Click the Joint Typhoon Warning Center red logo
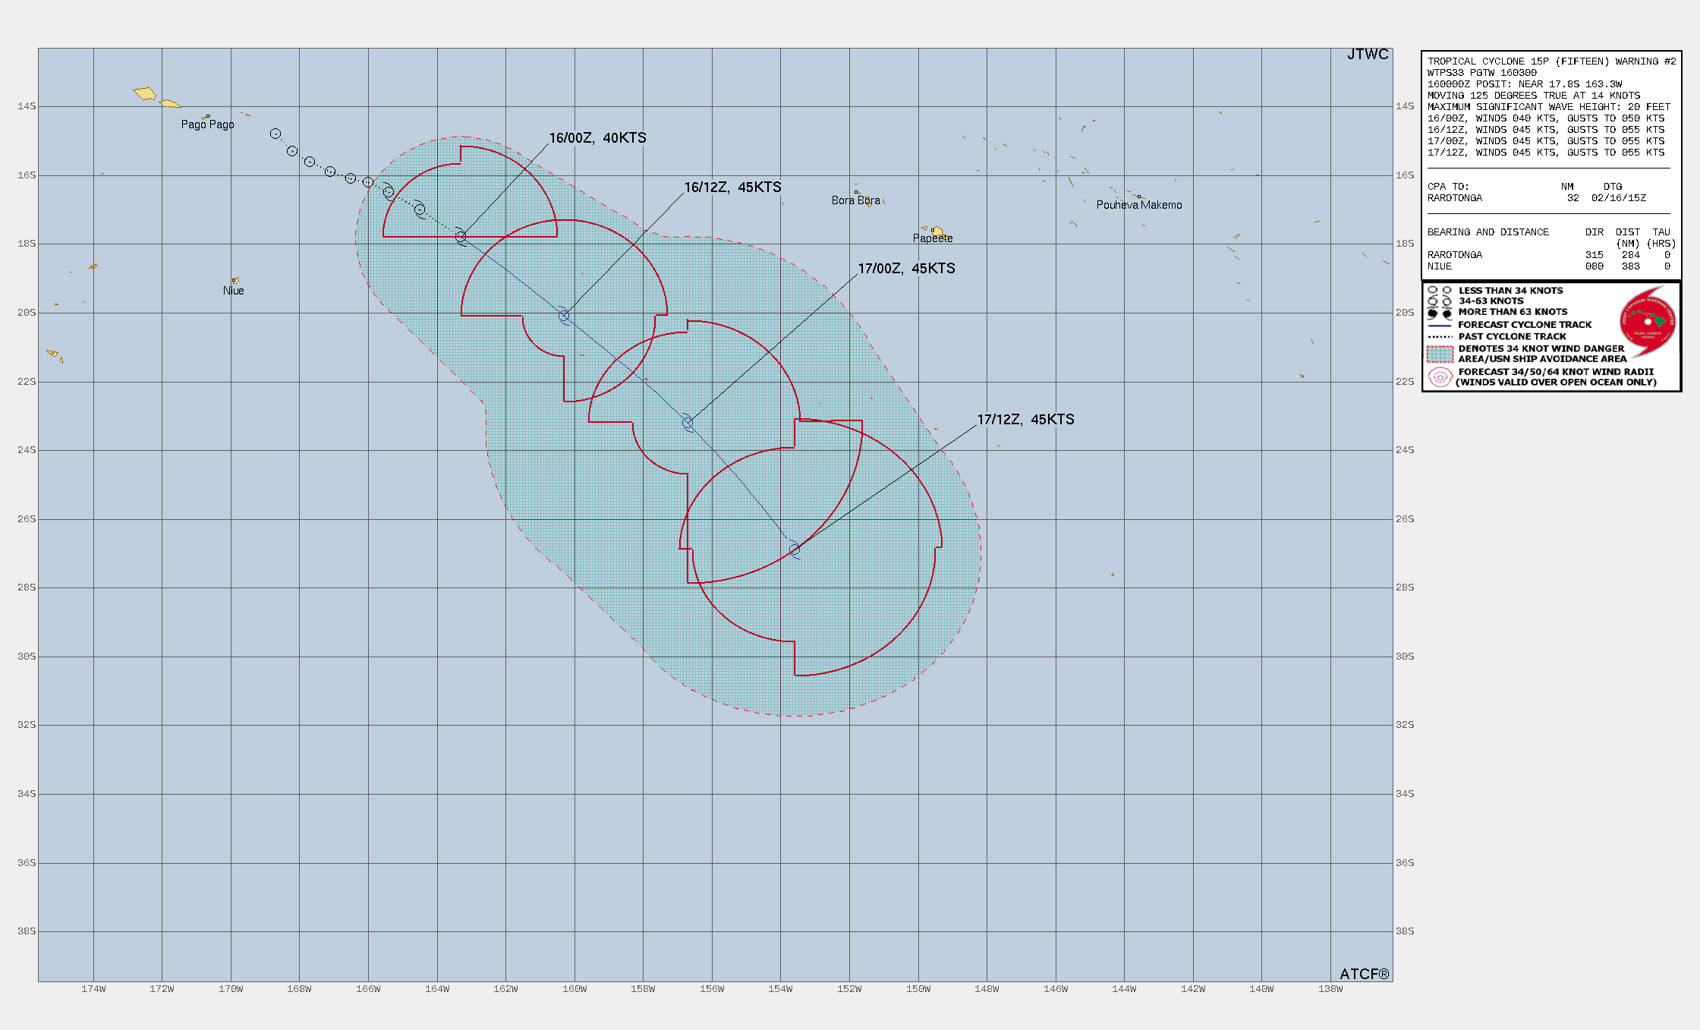1700x1030 pixels. pos(1648,322)
